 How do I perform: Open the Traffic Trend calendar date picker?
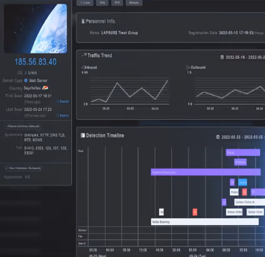pyautogui.click(x=222, y=57)
